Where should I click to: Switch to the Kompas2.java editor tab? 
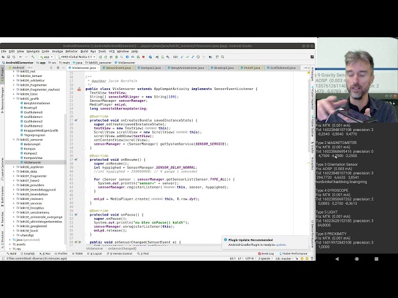[x=150, y=68]
